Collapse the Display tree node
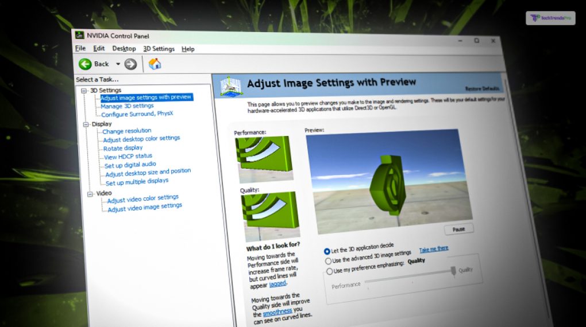This screenshot has width=586, height=327. pyautogui.click(x=86, y=124)
